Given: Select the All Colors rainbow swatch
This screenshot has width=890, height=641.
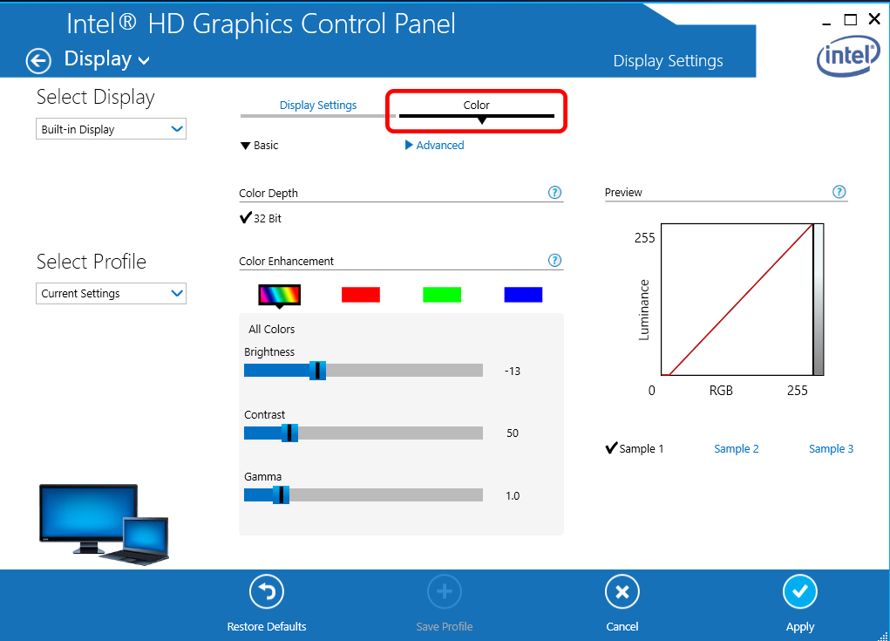Looking at the screenshot, I should [279, 295].
